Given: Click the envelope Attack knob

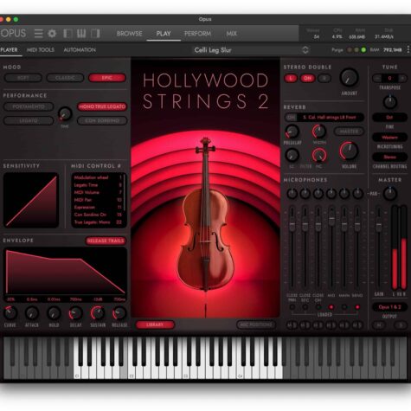Looking at the screenshot, I should 32,313.
